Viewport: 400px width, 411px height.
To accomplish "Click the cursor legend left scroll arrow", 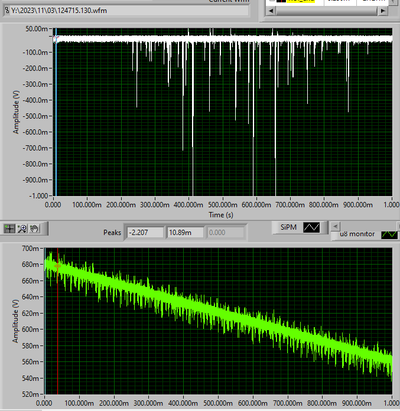I will 271,11.
